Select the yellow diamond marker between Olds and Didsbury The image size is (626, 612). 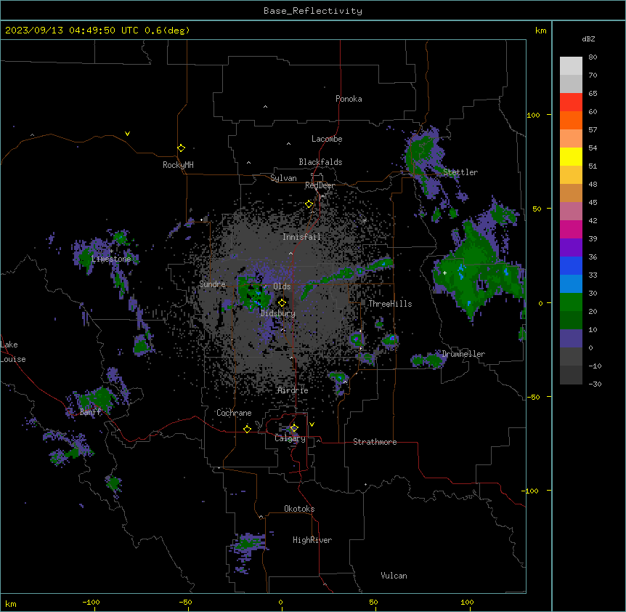coord(282,302)
